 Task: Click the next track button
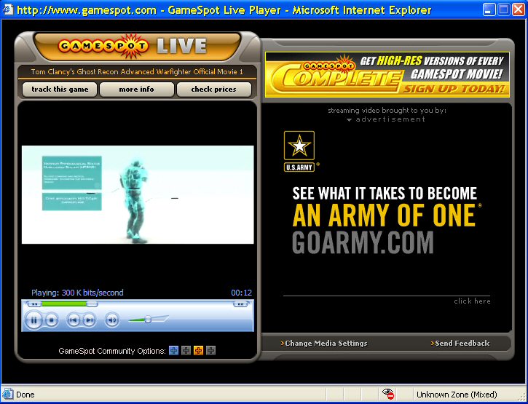[89, 320]
